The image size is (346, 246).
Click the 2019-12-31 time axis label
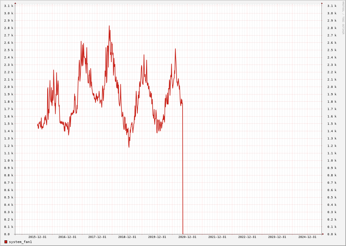click(x=157, y=237)
